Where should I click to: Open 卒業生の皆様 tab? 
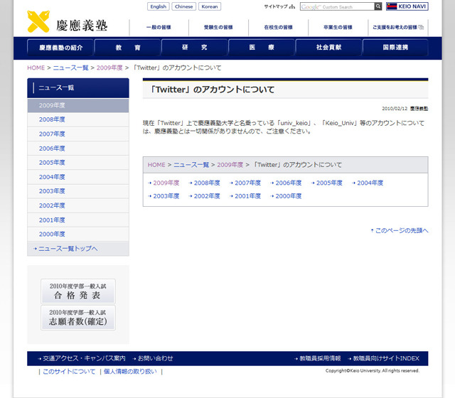pyautogui.click(x=338, y=27)
